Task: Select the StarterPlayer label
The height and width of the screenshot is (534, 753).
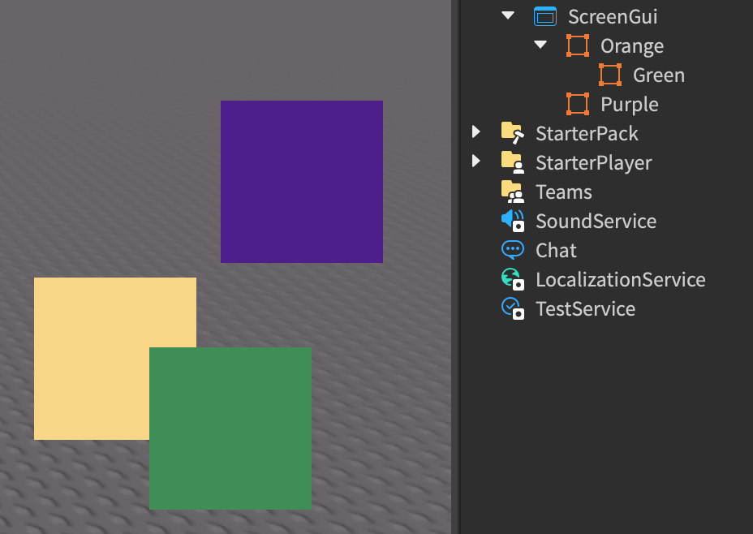Action: pyautogui.click(x=594, y=163)
